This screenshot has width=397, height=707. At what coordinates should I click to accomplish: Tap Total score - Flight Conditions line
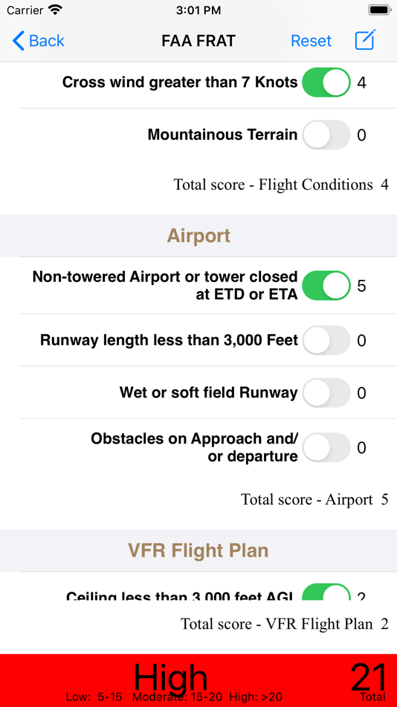pyautogui.click(x=281, y=185)
